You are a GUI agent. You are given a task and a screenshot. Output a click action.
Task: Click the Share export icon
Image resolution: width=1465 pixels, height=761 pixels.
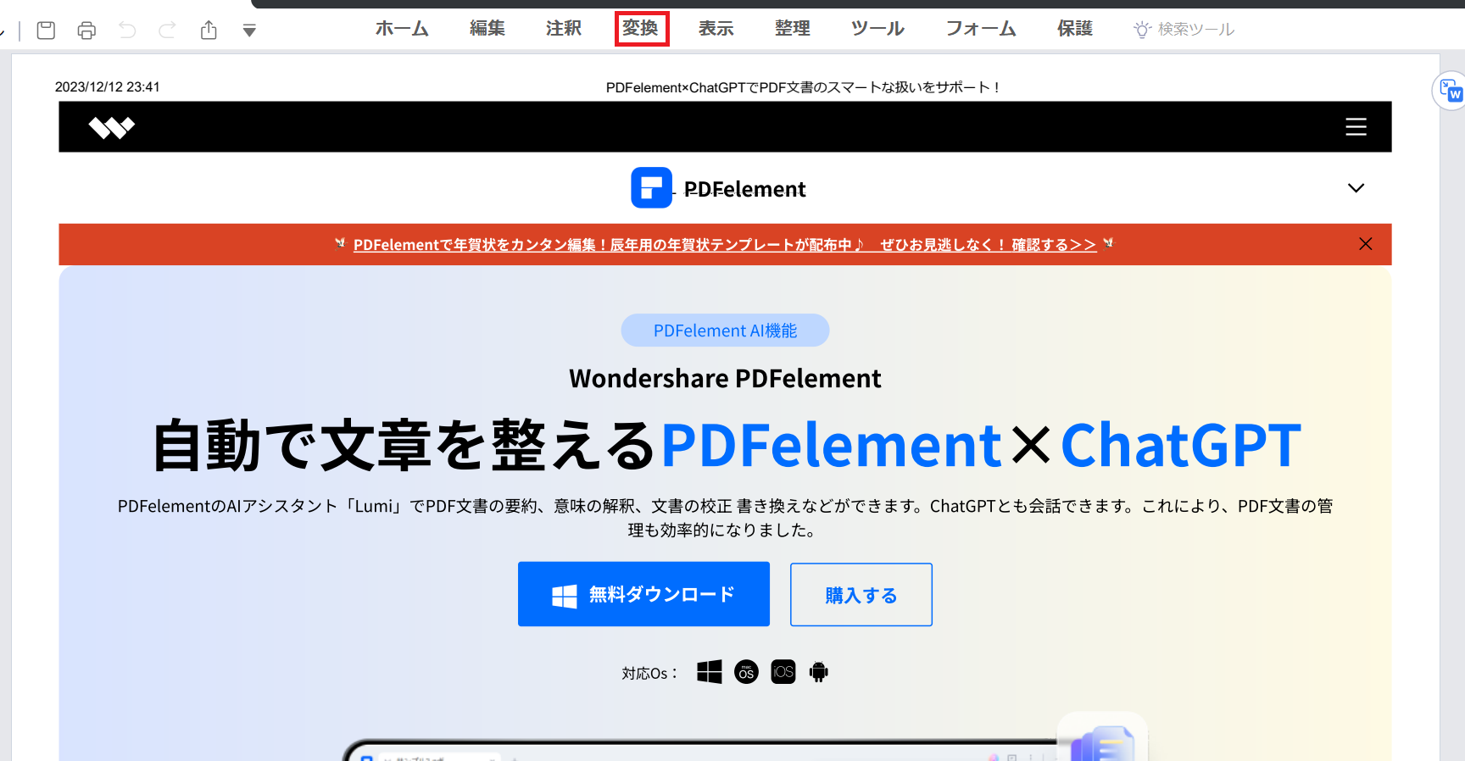coord(209,31)
